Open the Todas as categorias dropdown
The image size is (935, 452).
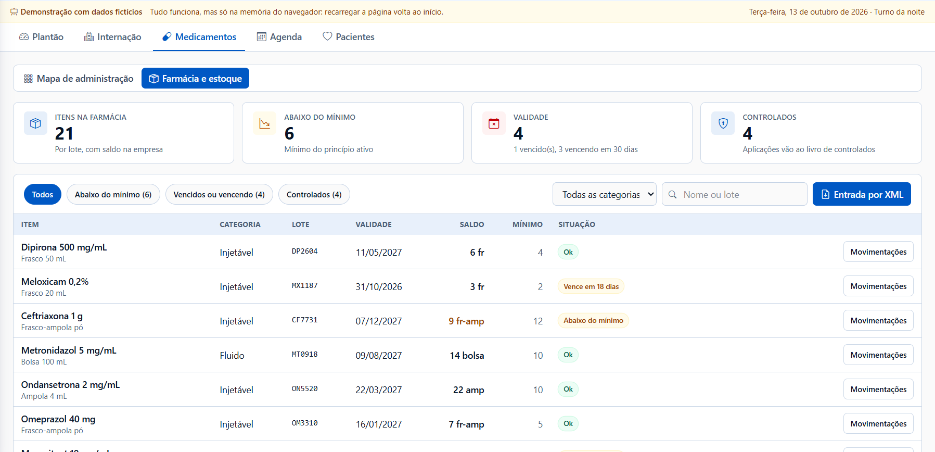605,194
